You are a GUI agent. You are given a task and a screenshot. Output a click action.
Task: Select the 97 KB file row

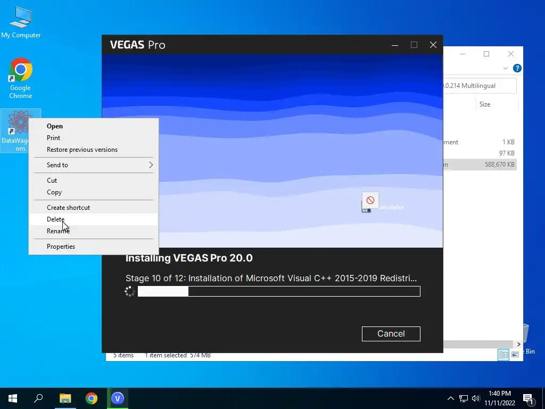[480, 153]
